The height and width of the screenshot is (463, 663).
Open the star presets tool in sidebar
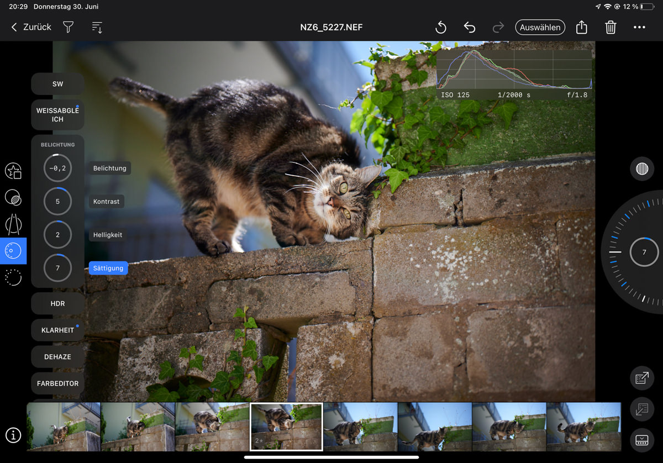13,171
